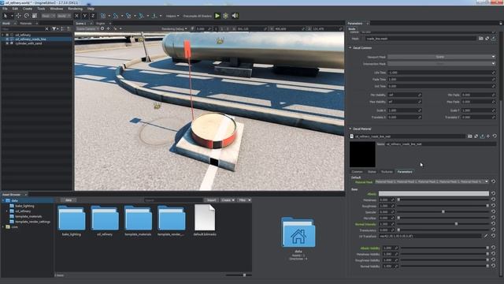Viewport: 504px width, 284px height.
Task: Expand the oil_refinery node
Action: [x=3, y=35]
